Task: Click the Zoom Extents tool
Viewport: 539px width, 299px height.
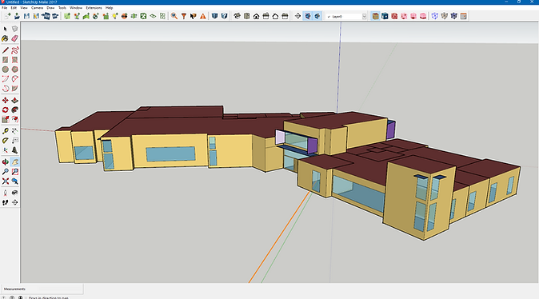Action: coord(5,181)
